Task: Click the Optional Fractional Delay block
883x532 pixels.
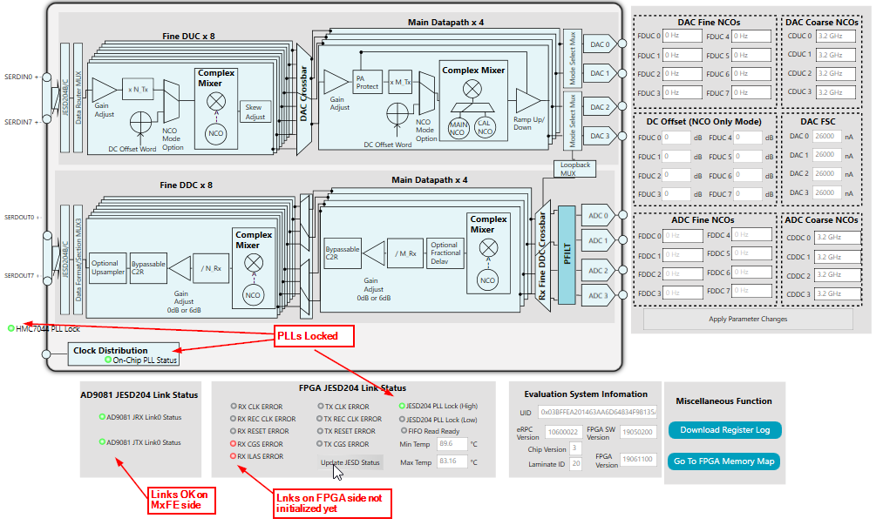Action: pyautogui.click(x=445, y=253)
